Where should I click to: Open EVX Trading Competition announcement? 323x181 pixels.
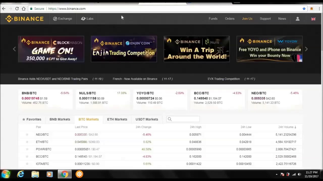(224, 79)
